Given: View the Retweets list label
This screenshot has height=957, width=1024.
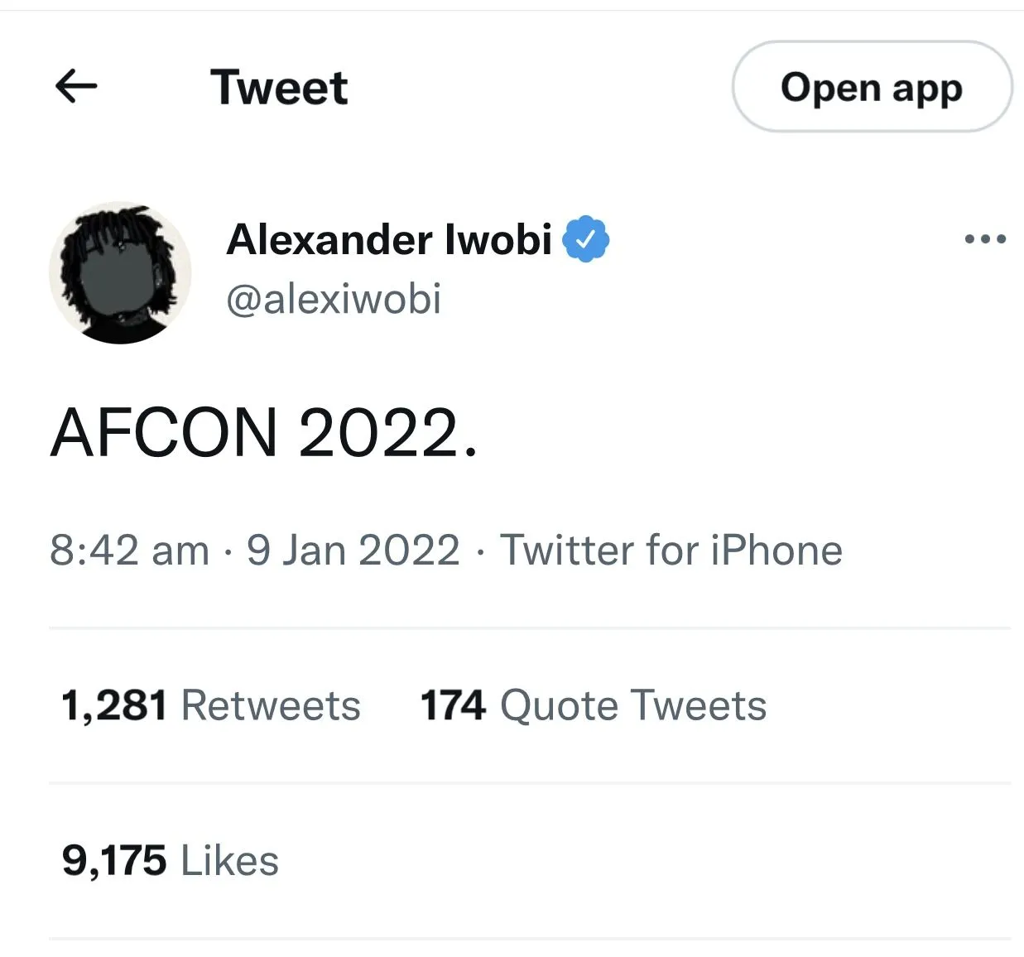Looking at the screenshot, I should (x=271, y=706).
